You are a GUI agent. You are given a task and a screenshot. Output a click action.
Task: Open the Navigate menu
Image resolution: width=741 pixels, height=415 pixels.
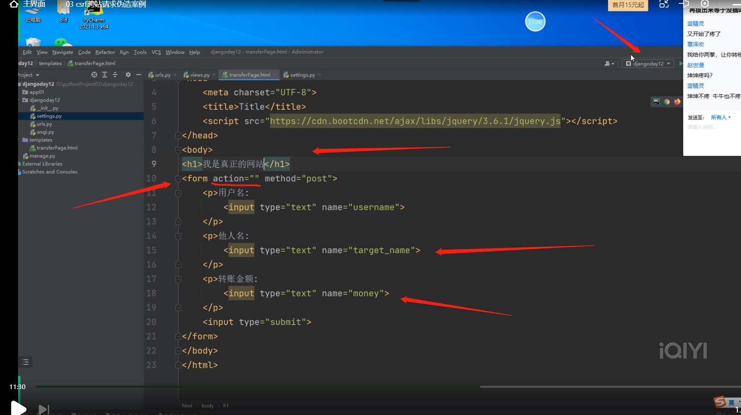[x=62, y=52]
